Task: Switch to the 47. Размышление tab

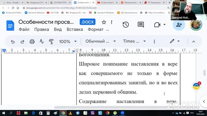Action: tap(155, 3)
